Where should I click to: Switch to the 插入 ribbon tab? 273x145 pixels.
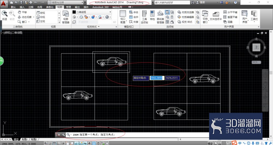click(22, 7)
